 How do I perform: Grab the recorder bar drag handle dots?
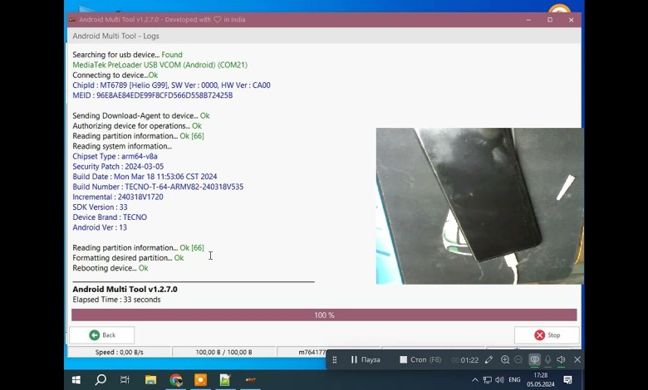(x=335, y=360)
